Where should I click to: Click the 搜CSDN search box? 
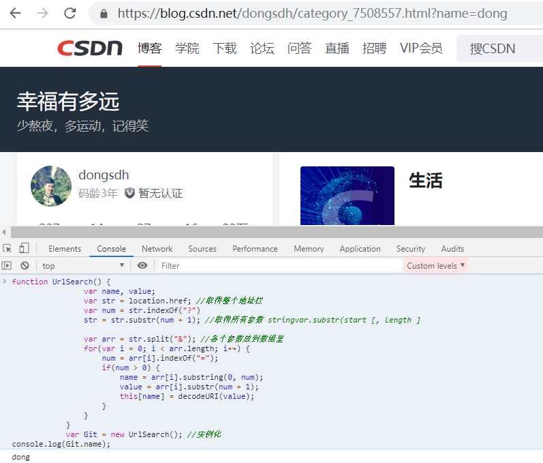coord(499,48)
